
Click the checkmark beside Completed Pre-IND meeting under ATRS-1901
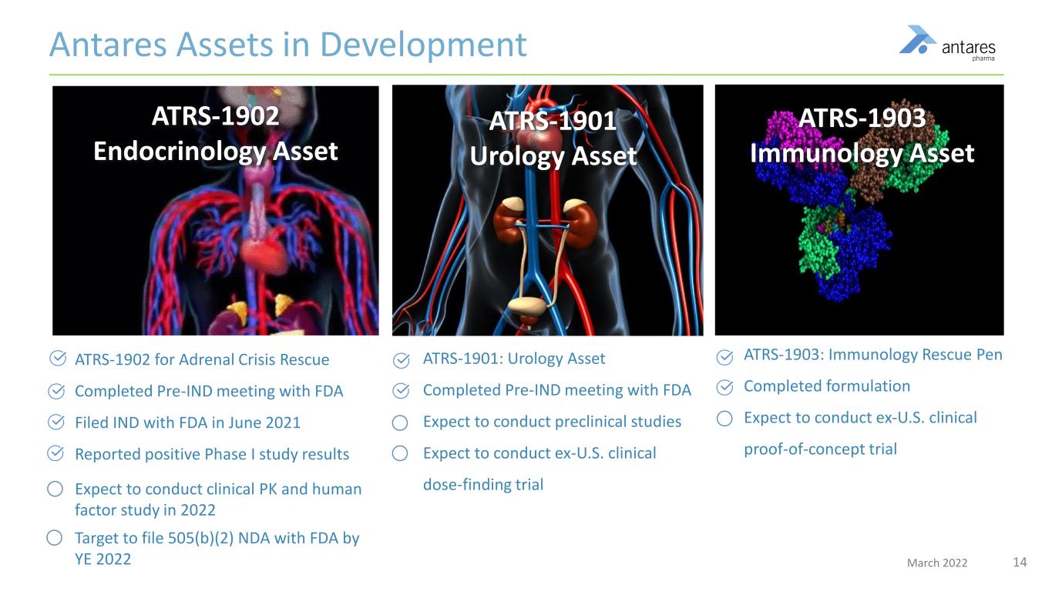click(402, 390)
